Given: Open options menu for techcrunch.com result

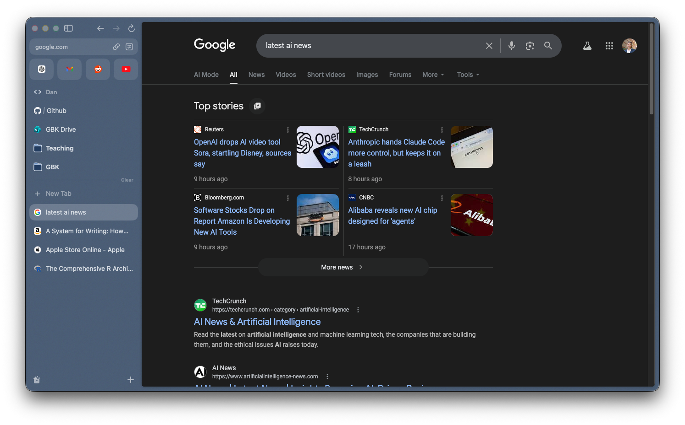Looking at the screenshot, I should coord(358,310).
